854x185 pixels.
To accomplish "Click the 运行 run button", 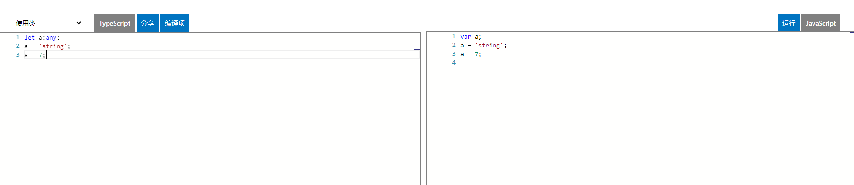I will point(789,23).
